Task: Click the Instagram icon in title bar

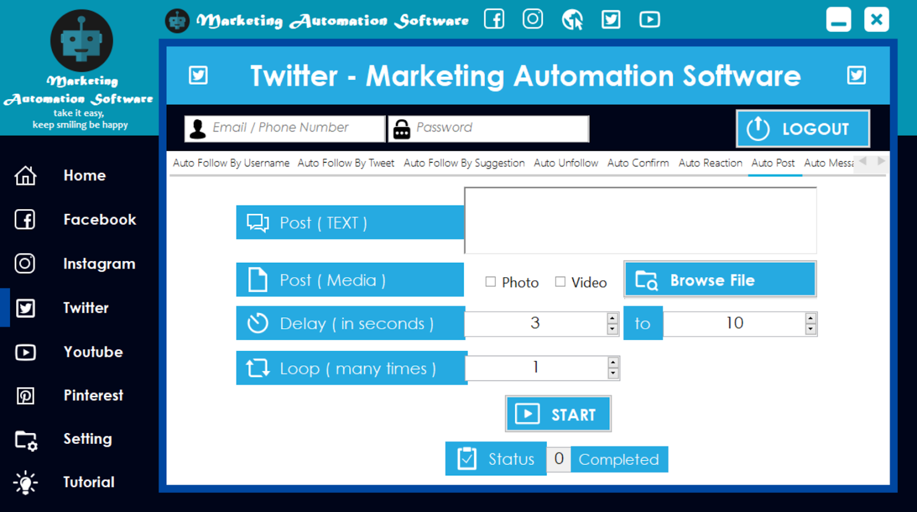Action: click(532, 19)
